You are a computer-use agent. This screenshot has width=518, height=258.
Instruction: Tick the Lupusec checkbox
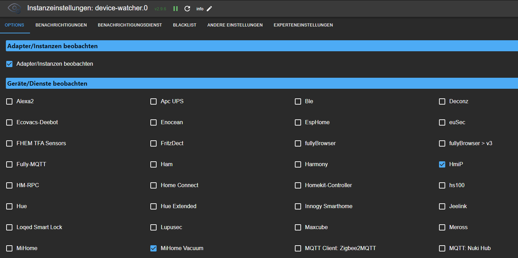click(153, 227)
